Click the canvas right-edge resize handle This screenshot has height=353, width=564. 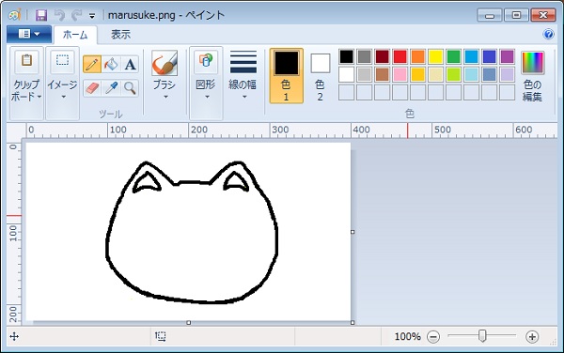click(352, 232)
